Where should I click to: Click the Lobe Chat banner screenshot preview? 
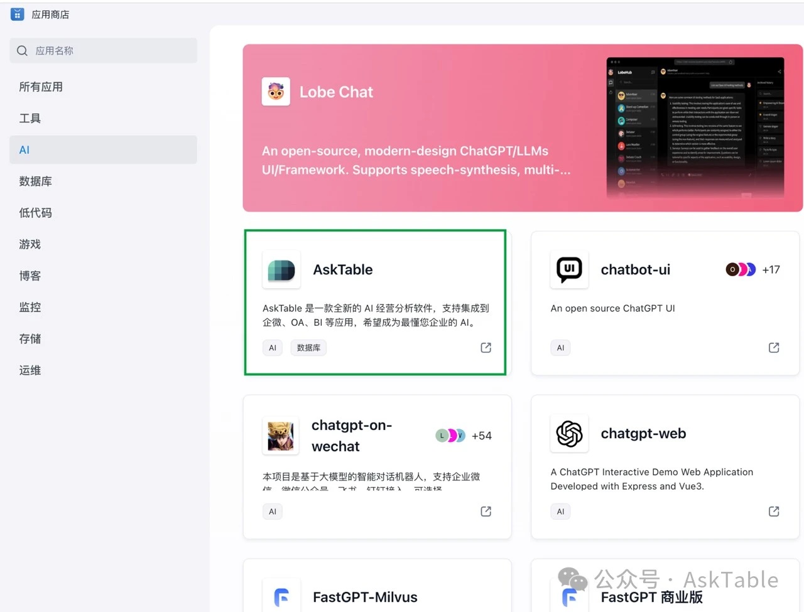click(693, 127)
